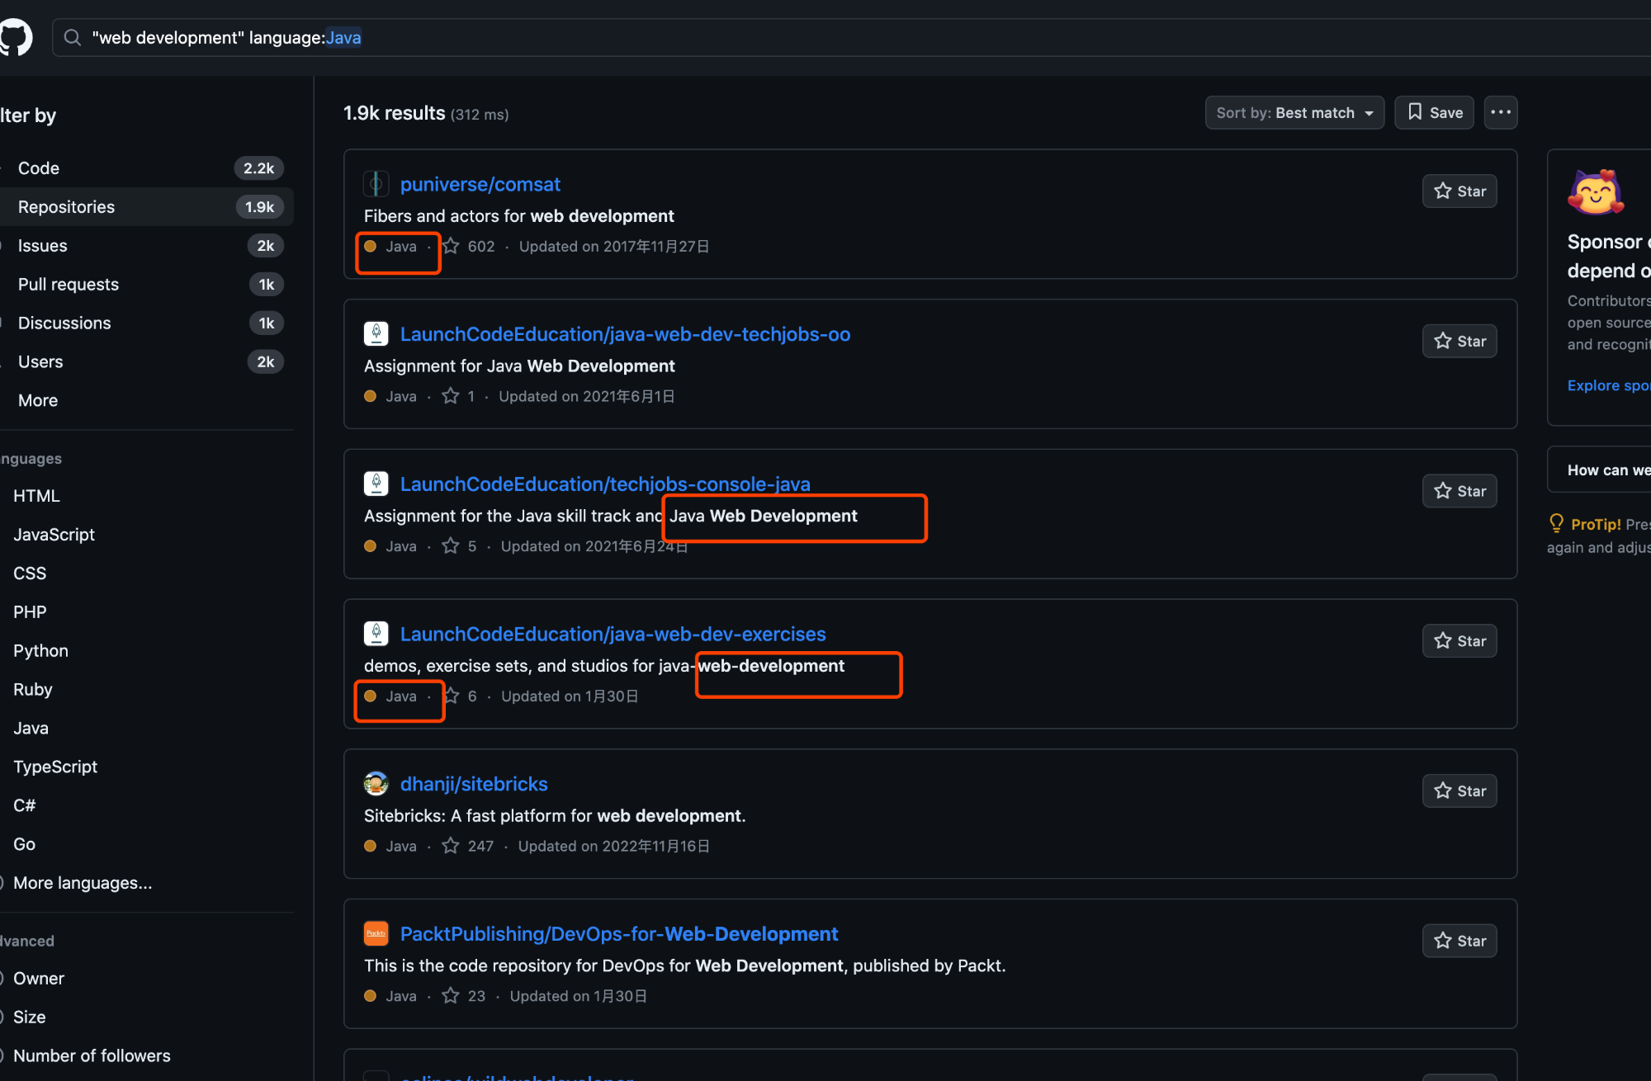Open the dhanji/sitebricks repository link

tap(474, 785)
